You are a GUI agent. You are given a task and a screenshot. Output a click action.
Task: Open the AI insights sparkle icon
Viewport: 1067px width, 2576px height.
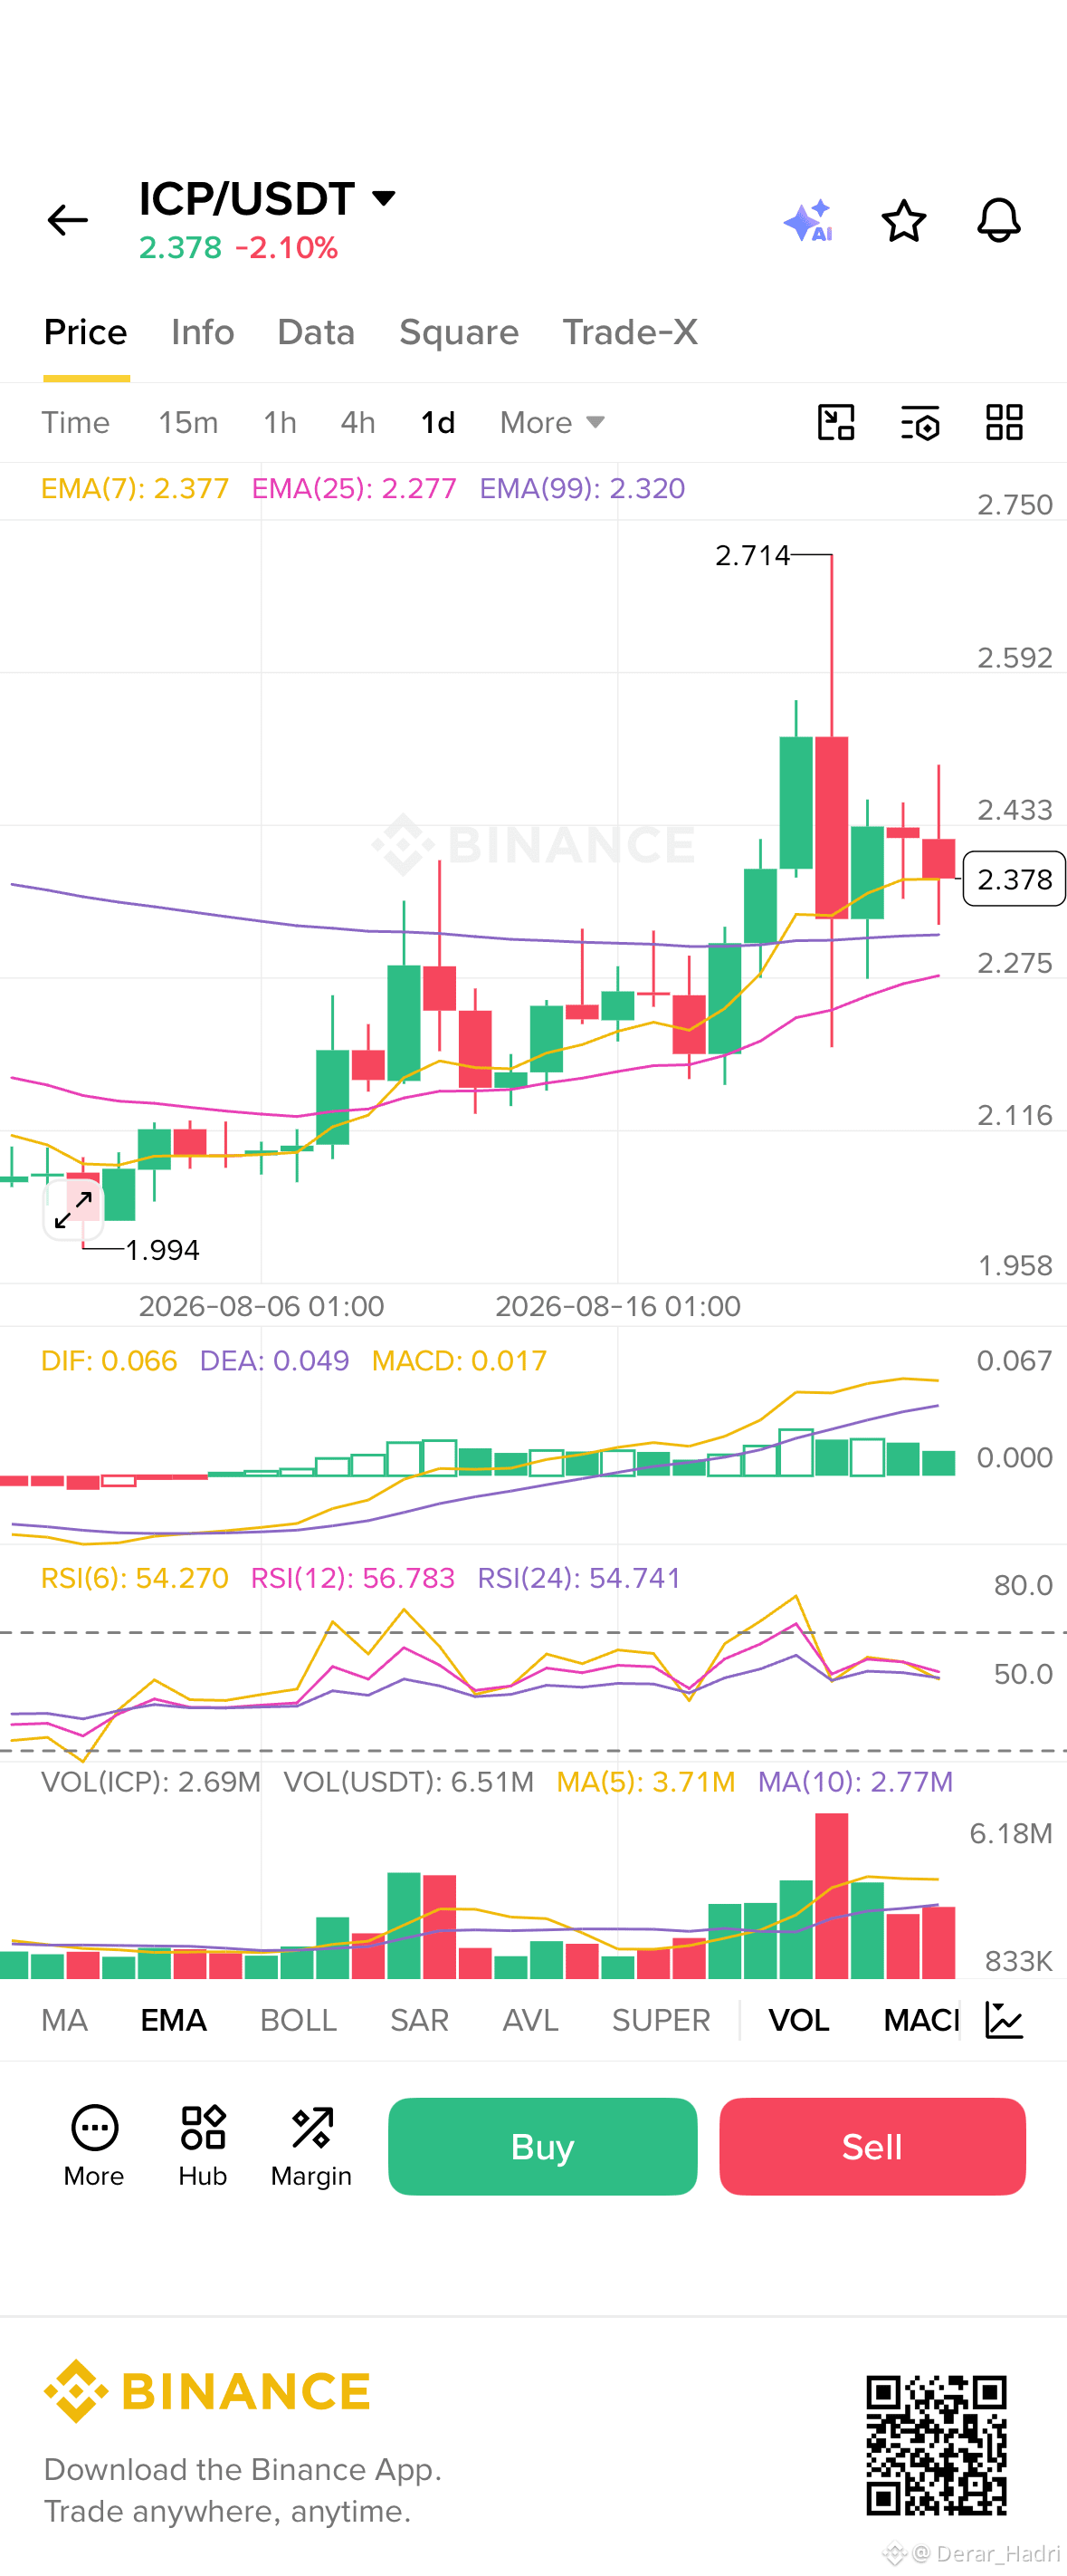pyautogui.click(x=808, y=221)
